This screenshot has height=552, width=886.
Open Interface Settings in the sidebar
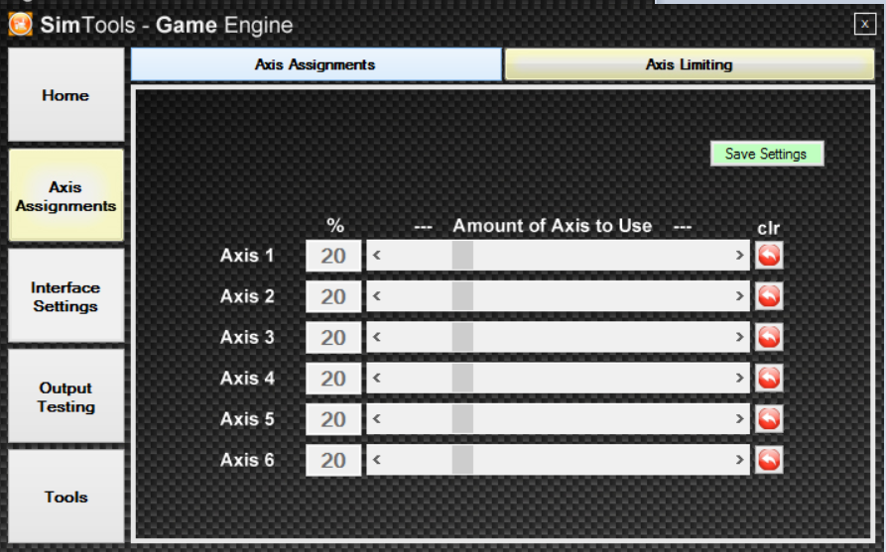pos(66,296)
